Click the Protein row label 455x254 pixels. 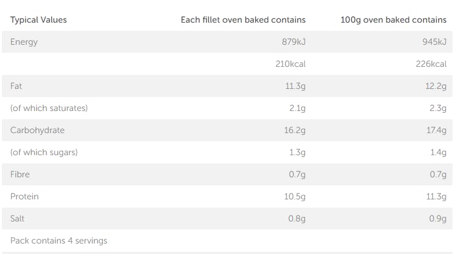coord(24,196)
